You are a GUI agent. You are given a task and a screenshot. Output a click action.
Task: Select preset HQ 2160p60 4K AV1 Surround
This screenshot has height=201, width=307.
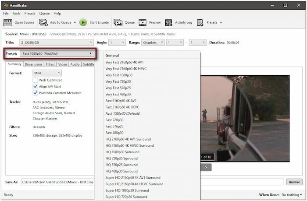click(x=128, y=139)
